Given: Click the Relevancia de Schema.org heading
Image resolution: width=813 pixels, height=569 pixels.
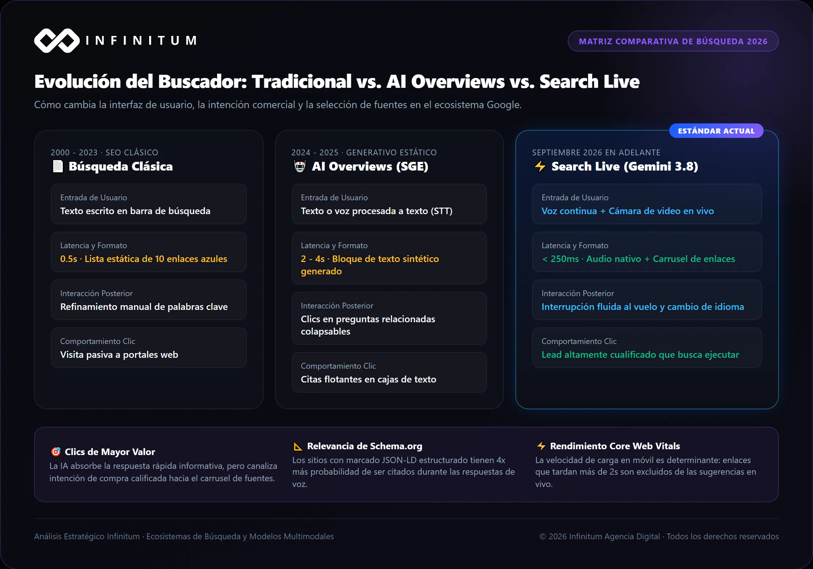Looking at the screenshot, I should (x=365, y=446).
